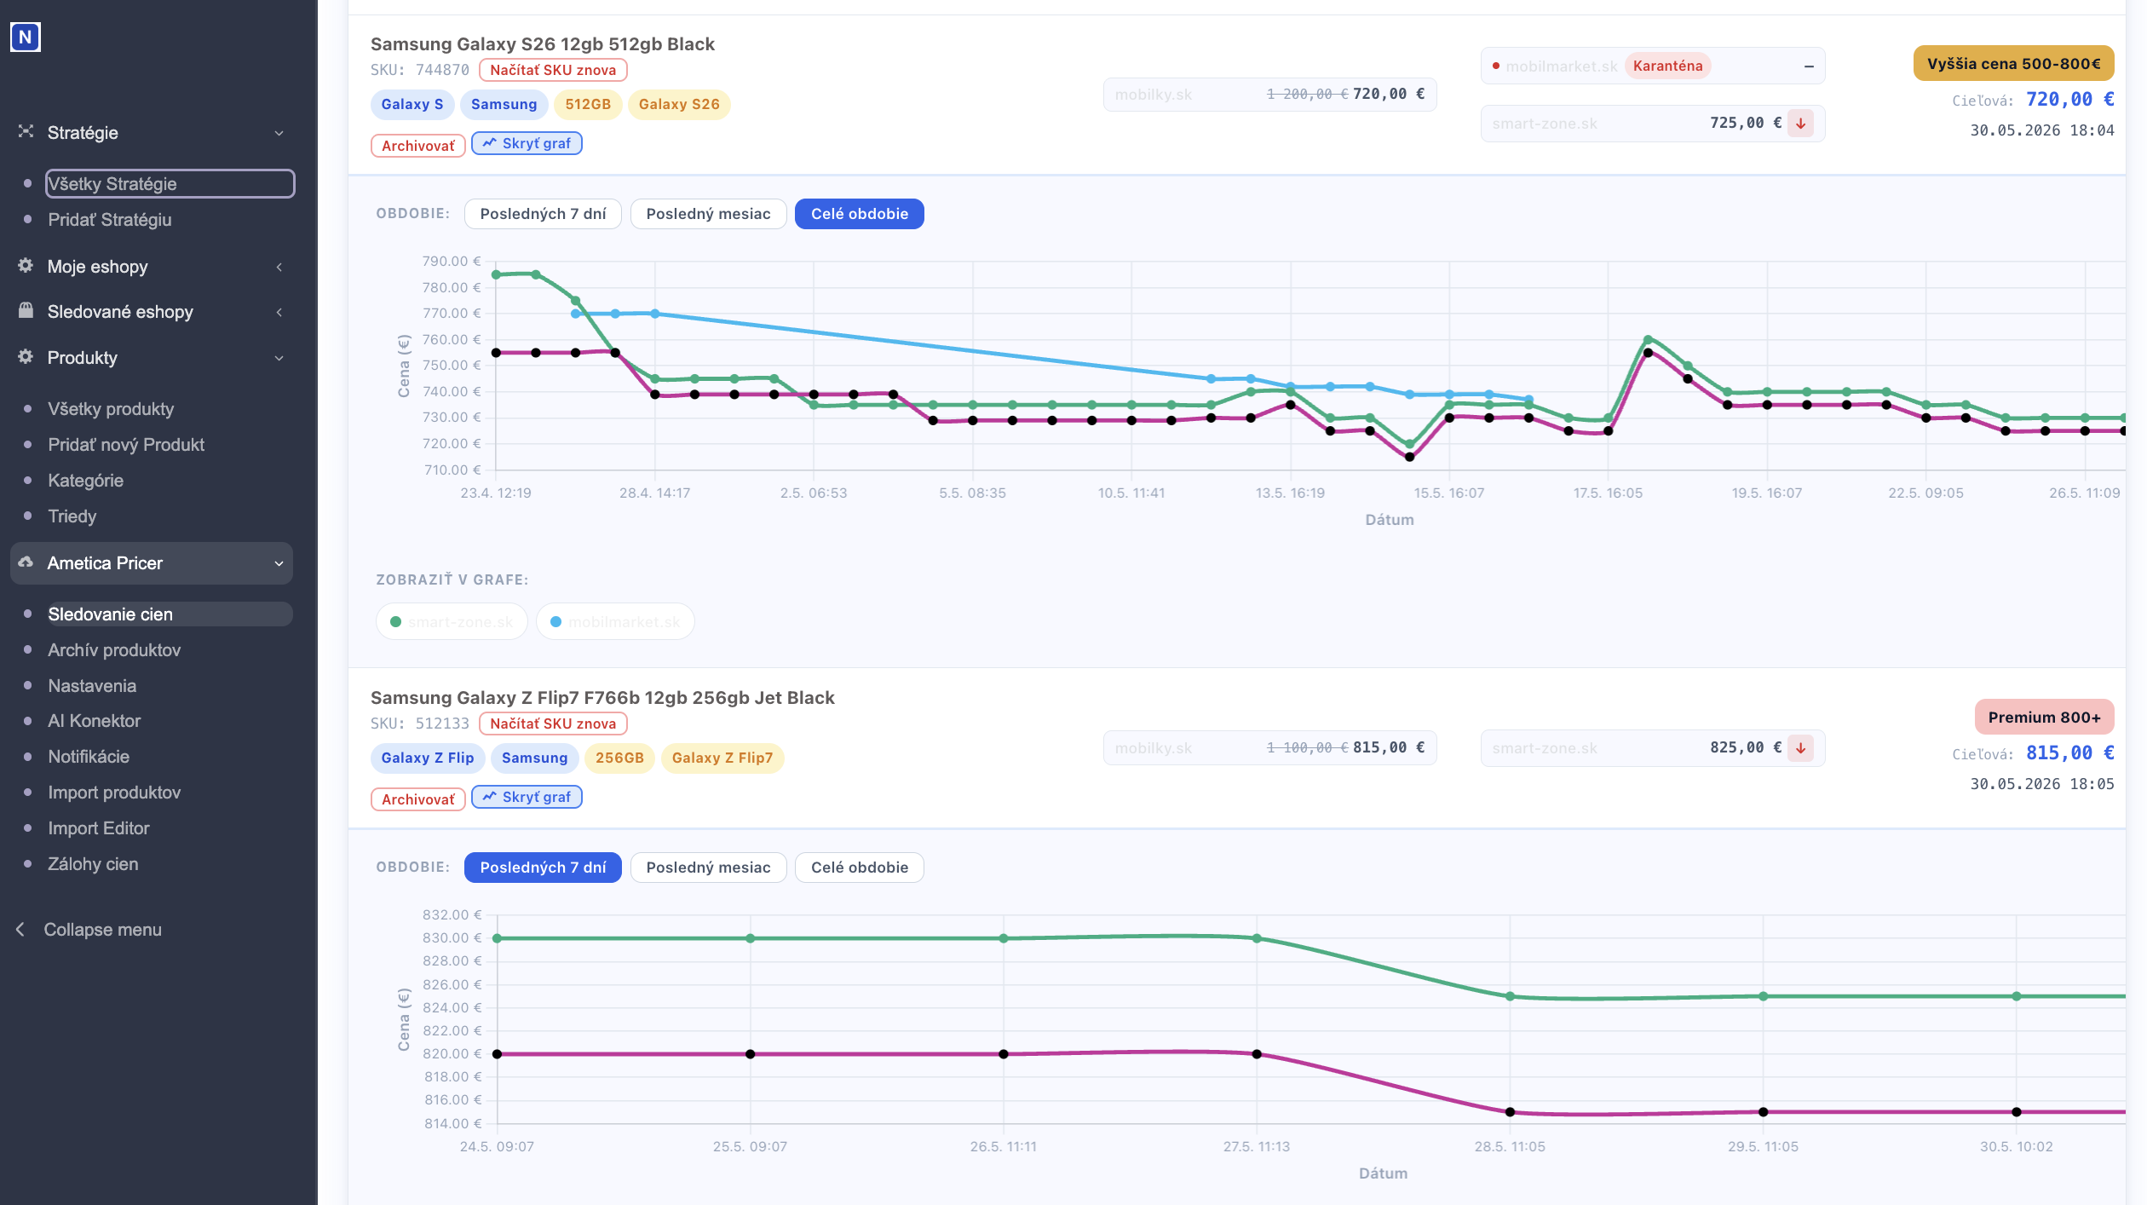The height and width of the screenshot is (1205, 2147).
Task: Archive the Samsung Galaxy S26 product
Action: pos(417,146)
